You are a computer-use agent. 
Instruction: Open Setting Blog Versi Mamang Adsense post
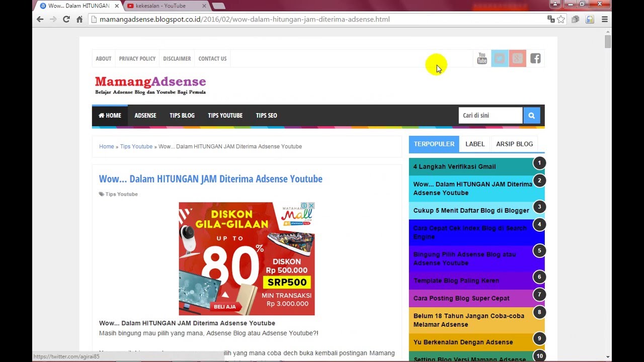coord(470,359)
